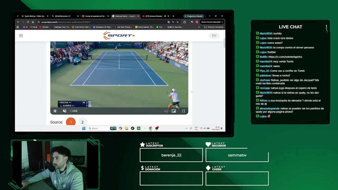The height and width of the screenshot is (190, 338).
Task: Open OBS Studio from the taskbar
Action: tap(157, 128)
